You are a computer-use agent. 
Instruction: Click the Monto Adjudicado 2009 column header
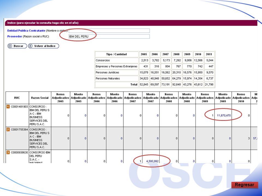tap(223, 98)
